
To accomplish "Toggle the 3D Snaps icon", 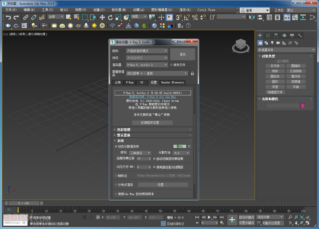I will 179,17.
